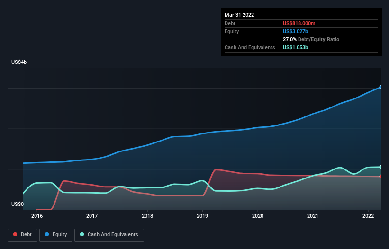Viewport: 389px width, 249px height.
Task: Select the Cash And Equivalents end data point
Action: [x=381, y=167]
